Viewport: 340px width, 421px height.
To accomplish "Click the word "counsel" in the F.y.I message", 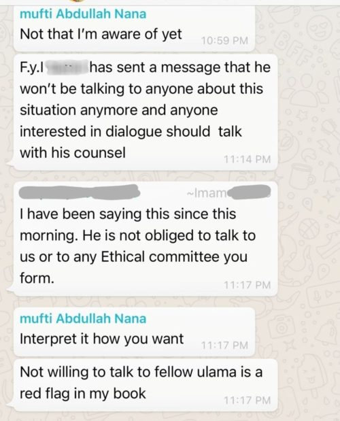I will (99, 153).
